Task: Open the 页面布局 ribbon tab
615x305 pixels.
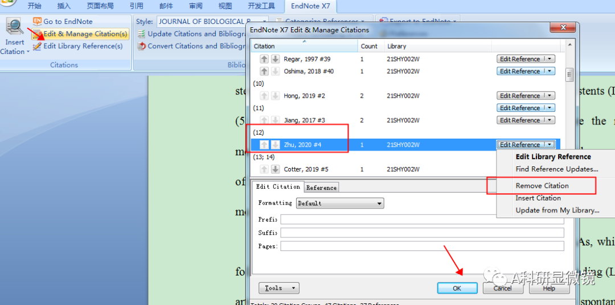Action: 100,6
